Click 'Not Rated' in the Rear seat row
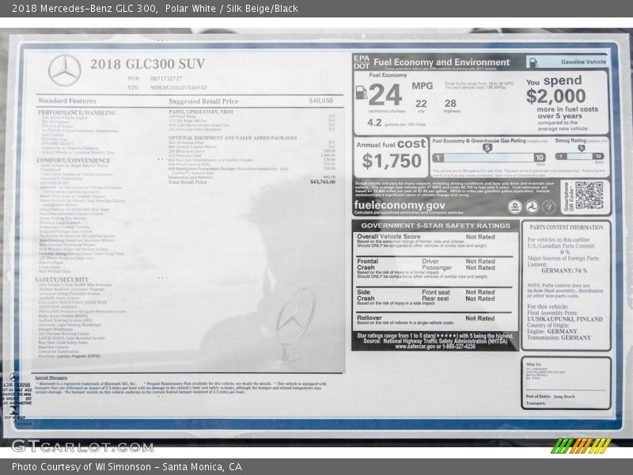Screen dimensions: 633x475 [480, 298]
